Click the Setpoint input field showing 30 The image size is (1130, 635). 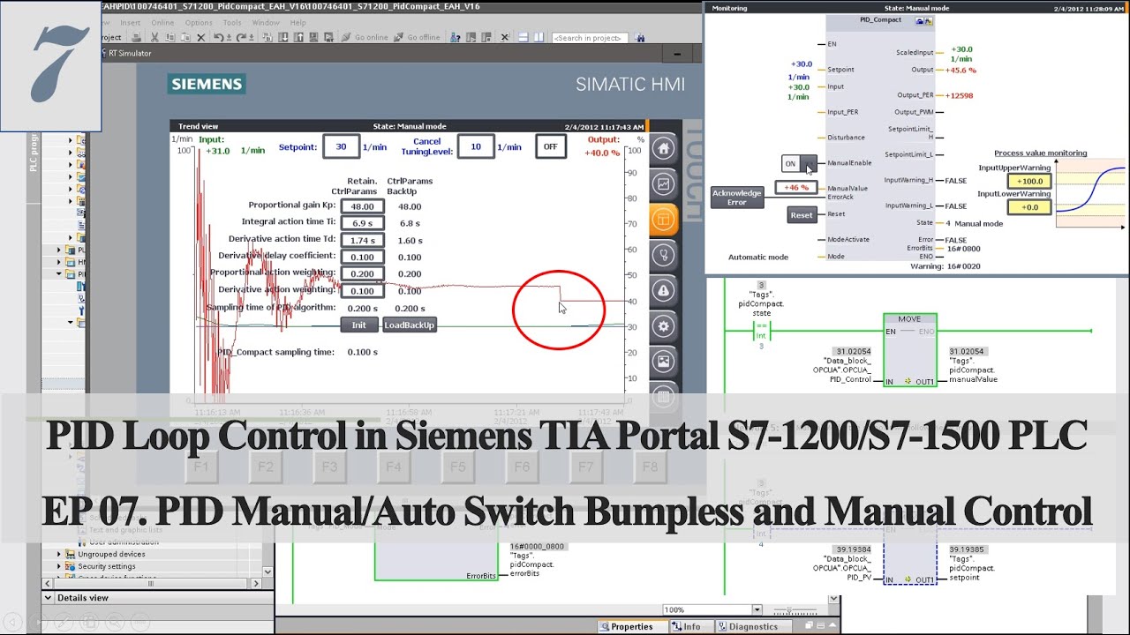click(x=341, y=146)
